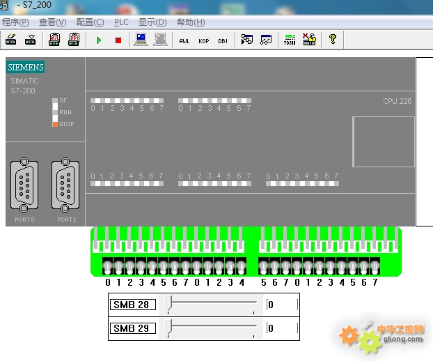
Task: Click the paste AWL program icon
Action: coord(54,40)
